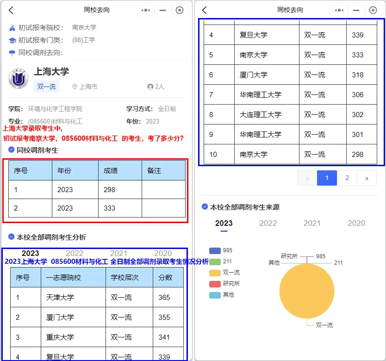
Task: Click 南京大学 in row 10
Action: pos(254,155)
